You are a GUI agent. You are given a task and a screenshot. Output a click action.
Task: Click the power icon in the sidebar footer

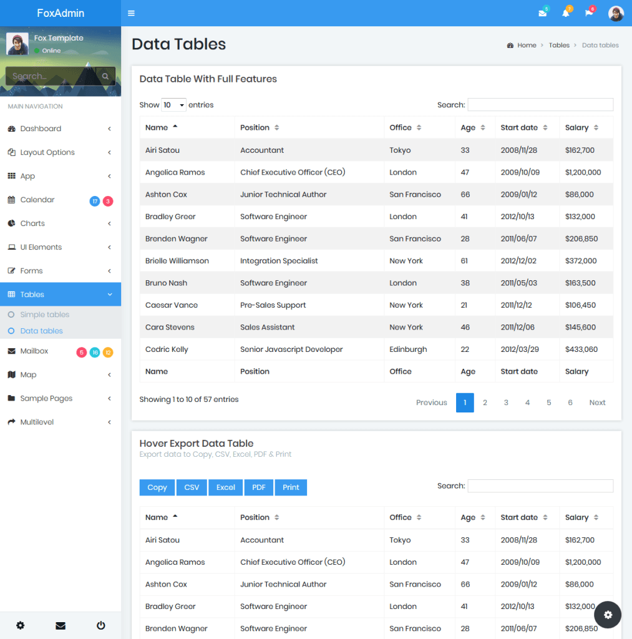(100, 625)
